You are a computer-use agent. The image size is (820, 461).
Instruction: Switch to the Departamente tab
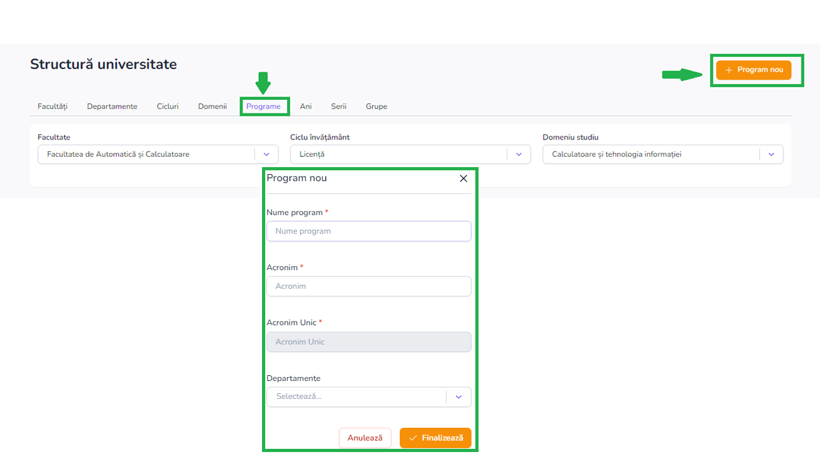112,106
